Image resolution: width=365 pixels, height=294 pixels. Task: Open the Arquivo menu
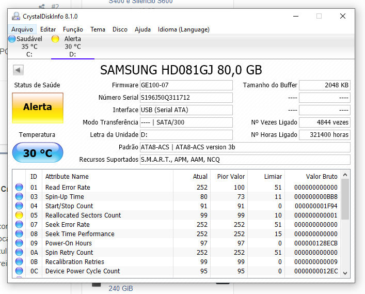pos(22,29)
